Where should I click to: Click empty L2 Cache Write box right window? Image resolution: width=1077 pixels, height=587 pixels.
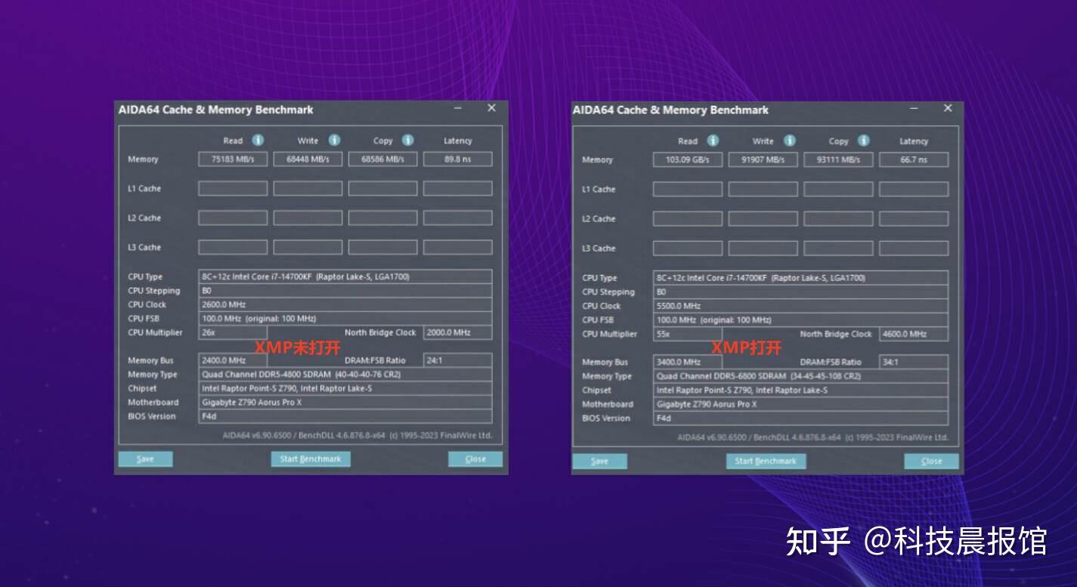pos(763,218)
